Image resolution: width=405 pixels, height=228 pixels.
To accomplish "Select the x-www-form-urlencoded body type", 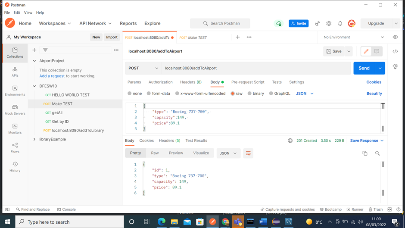I will click(177, 94).
